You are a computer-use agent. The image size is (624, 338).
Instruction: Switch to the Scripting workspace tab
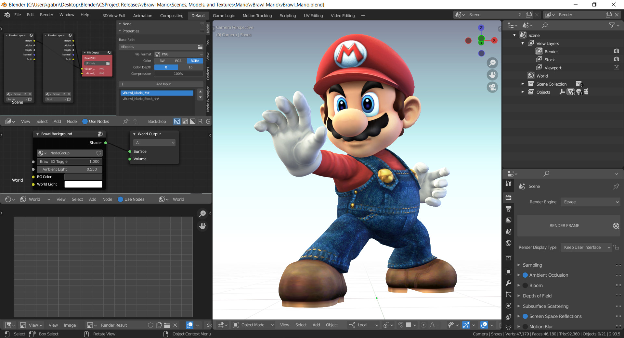coord(288,16)
